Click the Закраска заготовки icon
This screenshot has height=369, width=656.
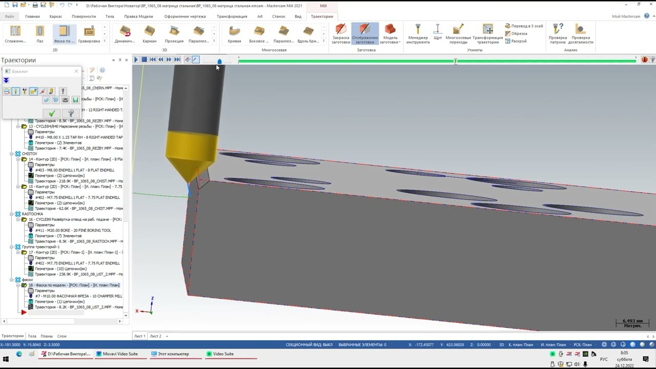pyautogui.click(x=341, y=34)
